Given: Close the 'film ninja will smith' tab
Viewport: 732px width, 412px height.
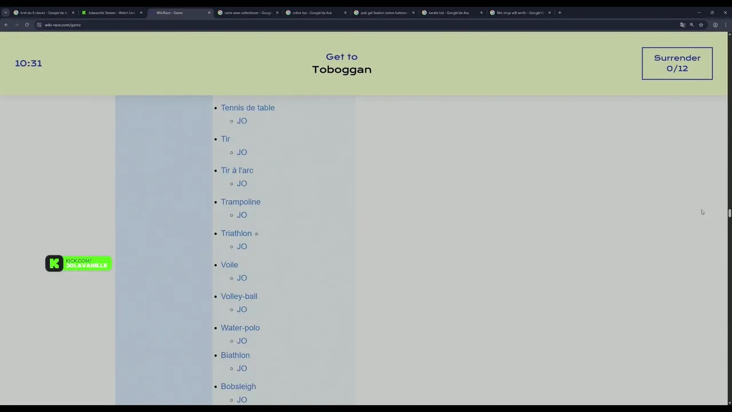Looking at the screenshot, I should [550, 13].
